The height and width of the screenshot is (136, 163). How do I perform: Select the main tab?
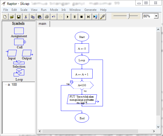pos(42,24)
